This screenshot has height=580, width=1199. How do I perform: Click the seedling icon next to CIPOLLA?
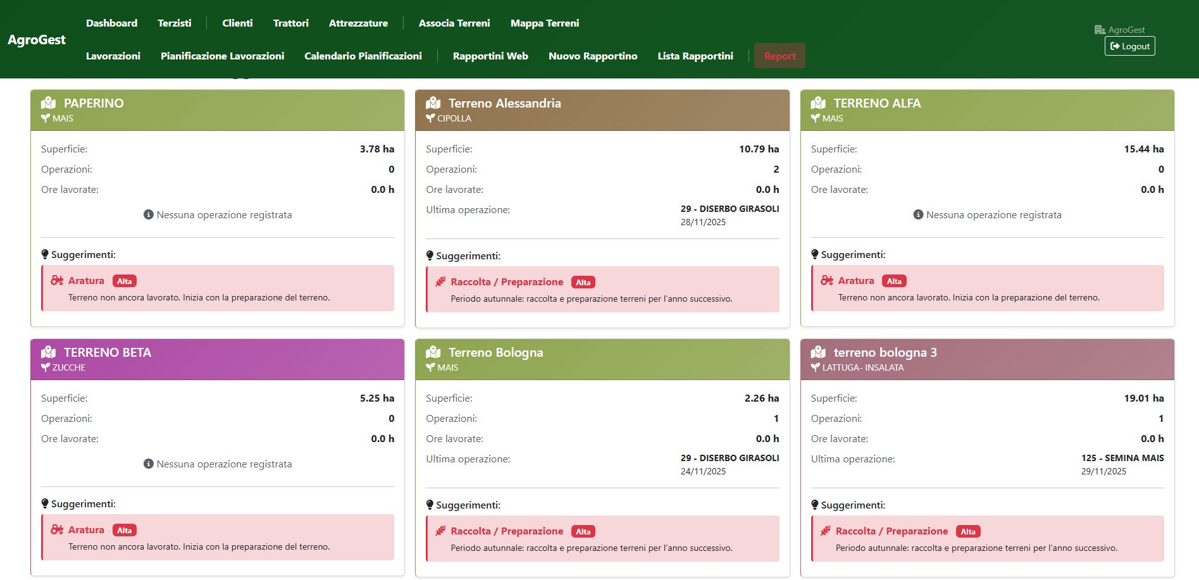(x=430, y=118)
